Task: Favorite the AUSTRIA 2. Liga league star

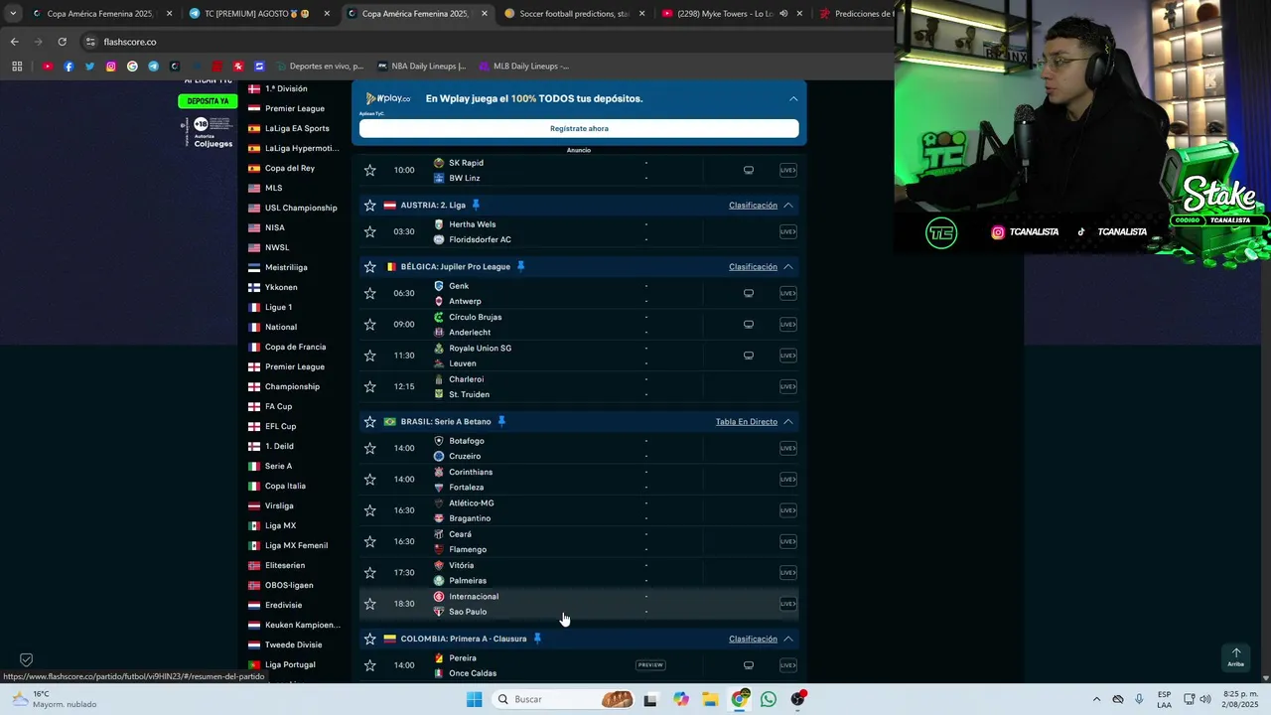Action: point(369,205)
